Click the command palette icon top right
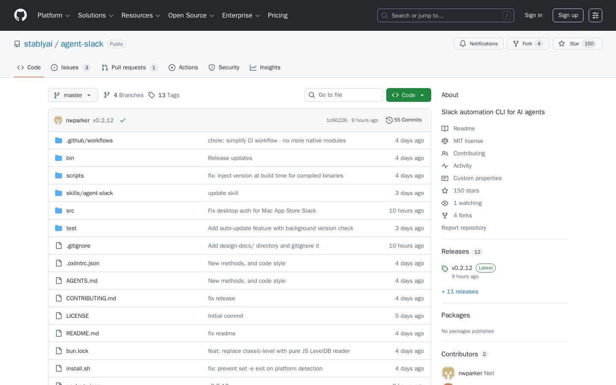Image resolution: width=616 pixels, height=385 pixels. pos(595,15)
